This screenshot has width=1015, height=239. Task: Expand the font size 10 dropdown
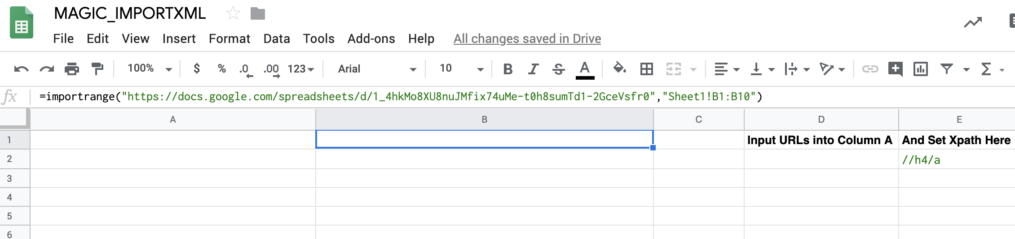461,68
